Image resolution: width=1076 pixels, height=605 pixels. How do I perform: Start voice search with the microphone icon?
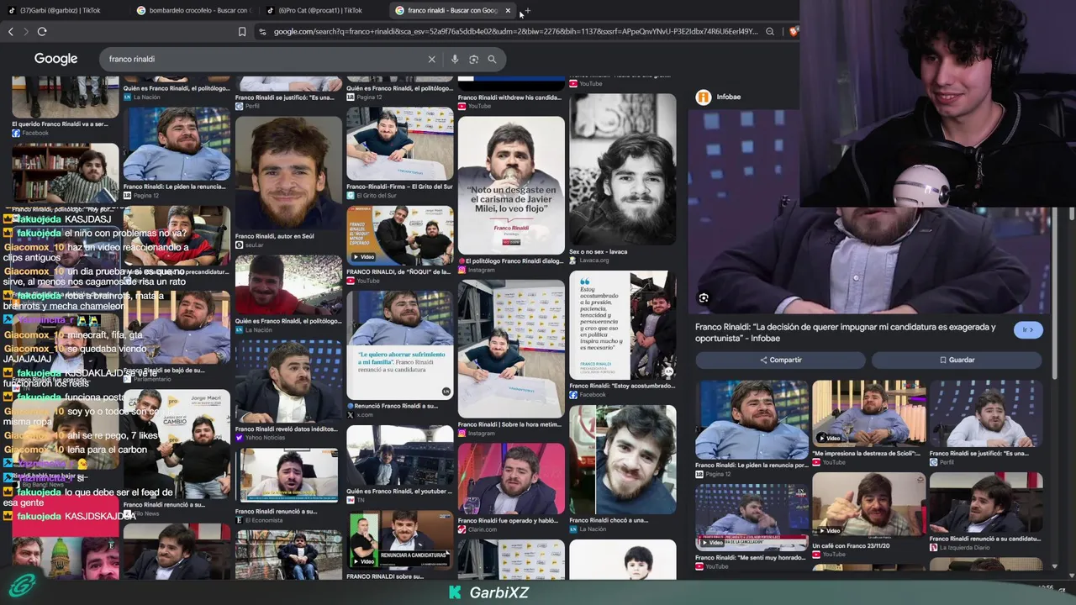[x=455, y=59]
